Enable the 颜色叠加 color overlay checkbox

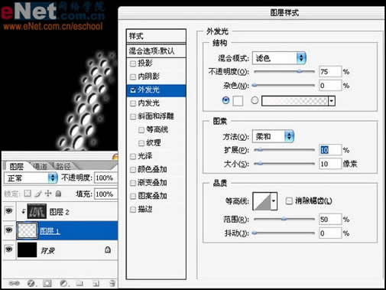click(x=133, y=170)
